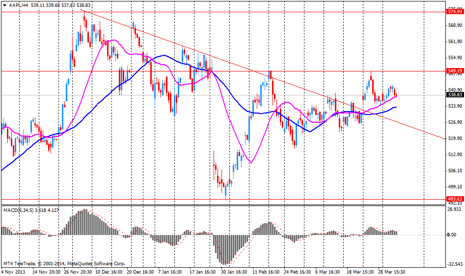The height and width of the screenshot is (276, 465).
Task: Click the 10 Dec 16:30 time label
Action: (x=109, y=272)
